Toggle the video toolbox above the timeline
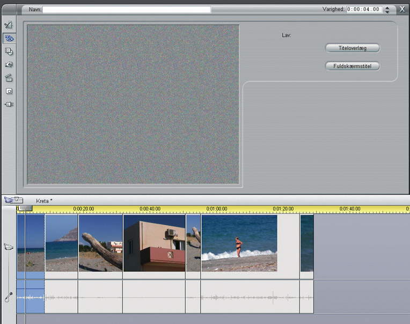This screenshot has height=324, width=410. click(13, 200)
